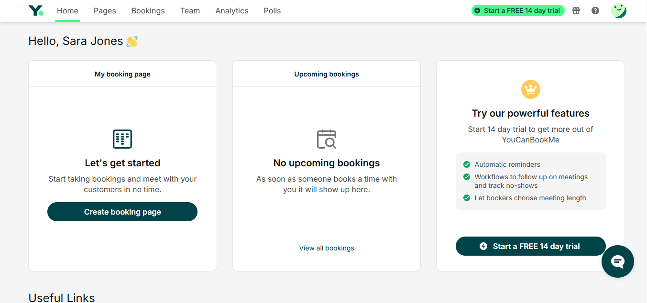Open the Bookings tab
647x303 pixels.
click(x=148, y=11)
